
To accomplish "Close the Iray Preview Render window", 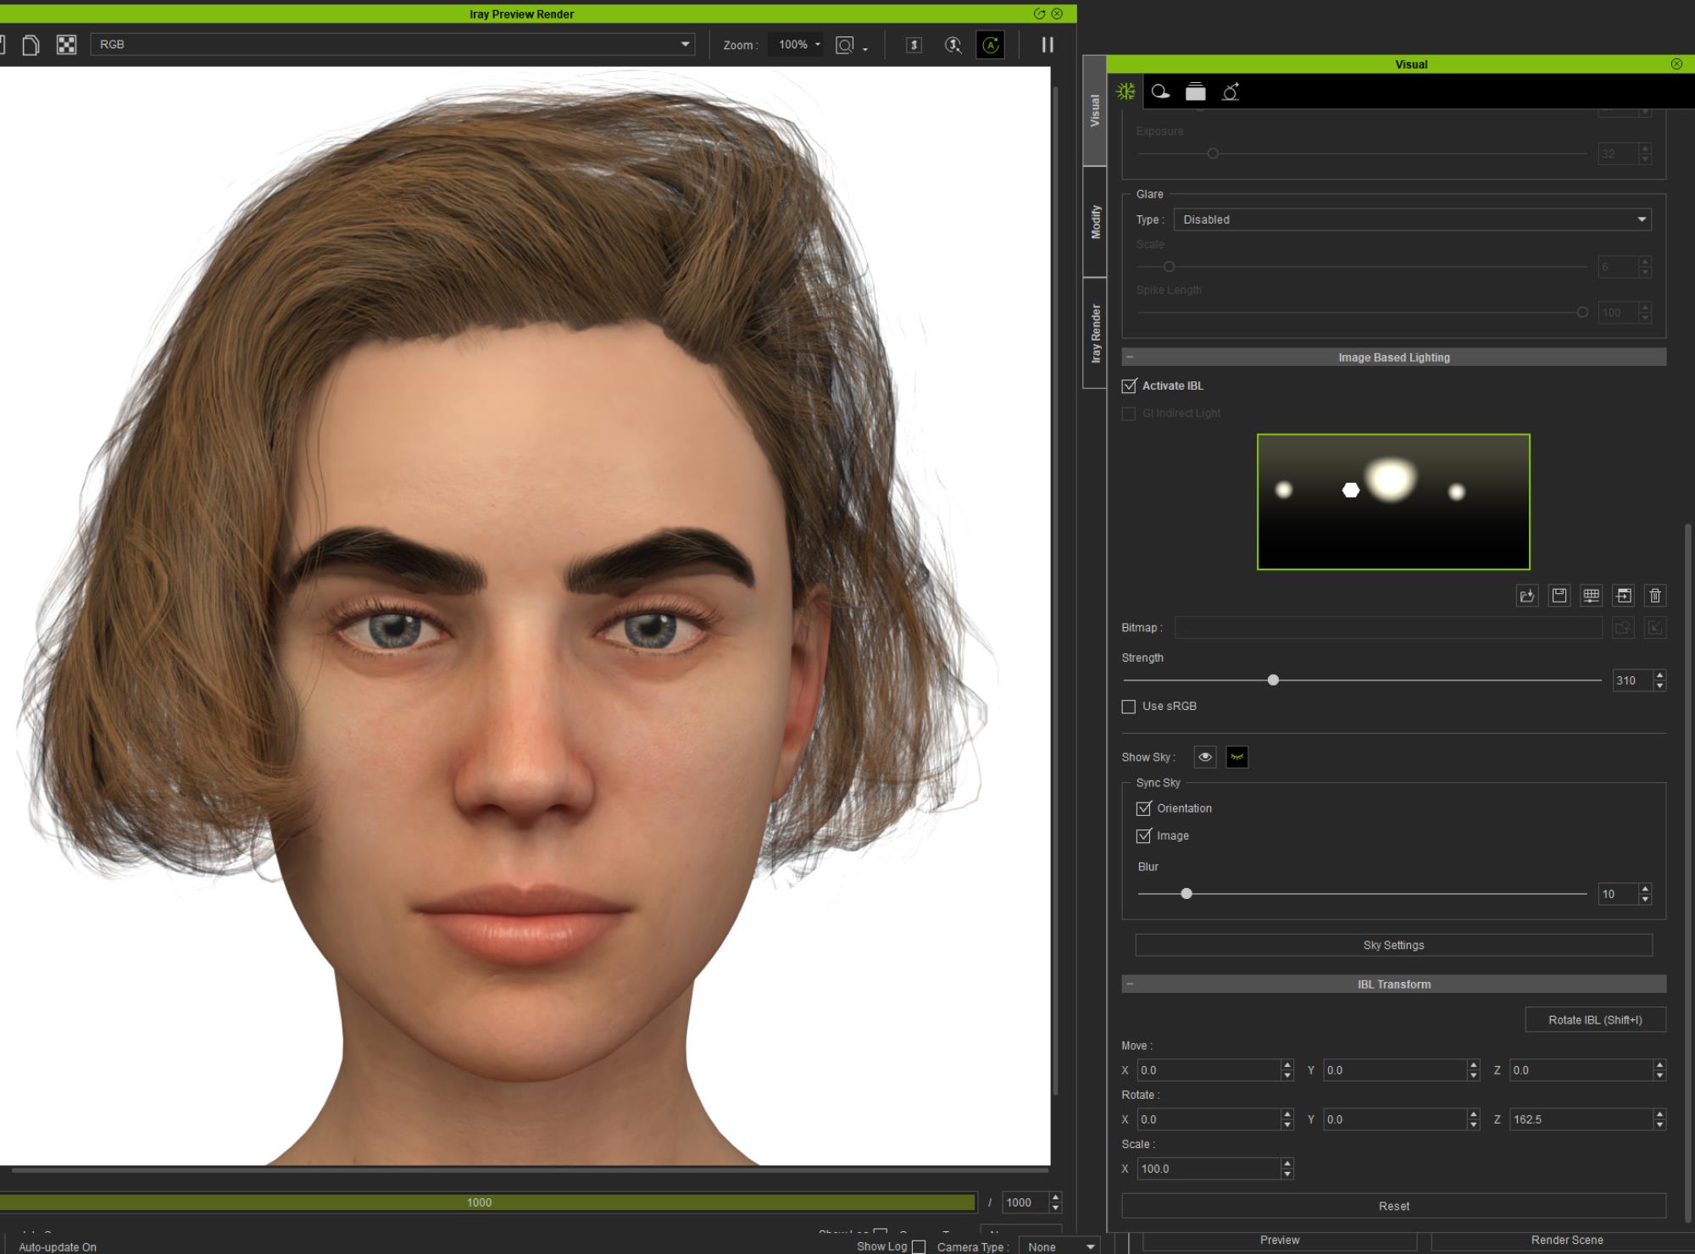I will (x=1057, y=14).
